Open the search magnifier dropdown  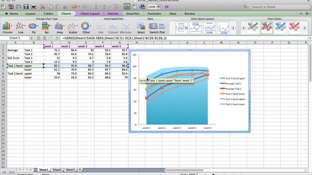[x=246, y=7]
